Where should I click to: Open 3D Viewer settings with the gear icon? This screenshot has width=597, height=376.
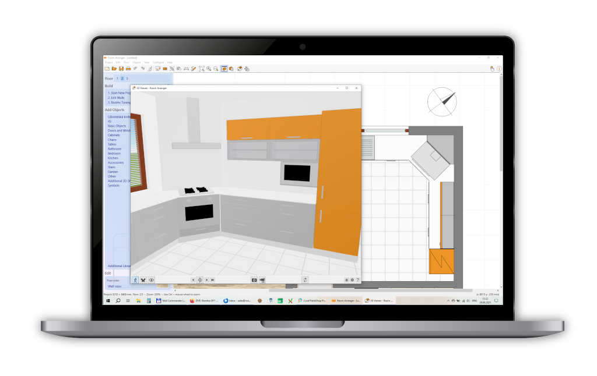click(352, 279)
